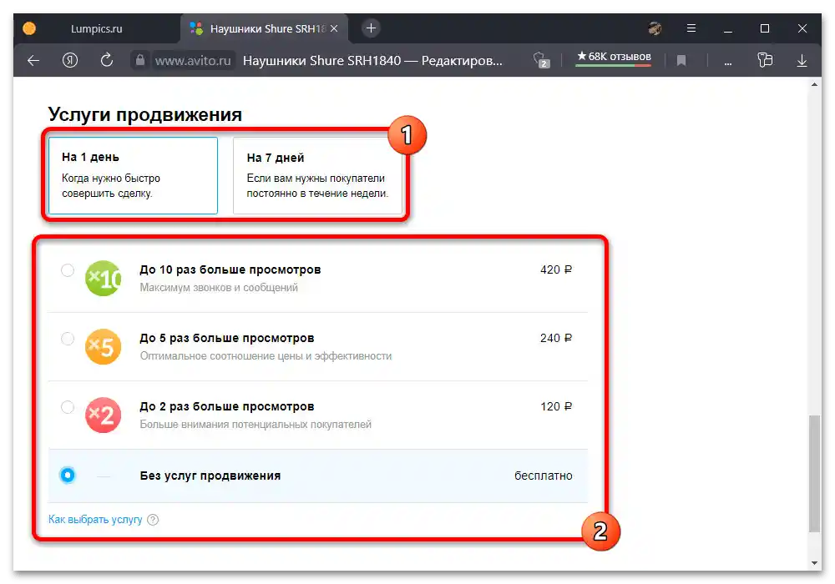Click the orange x5 promotion icon
This screenshot has height=584, width=835.
pyautogui.click(x=104, y=346)
